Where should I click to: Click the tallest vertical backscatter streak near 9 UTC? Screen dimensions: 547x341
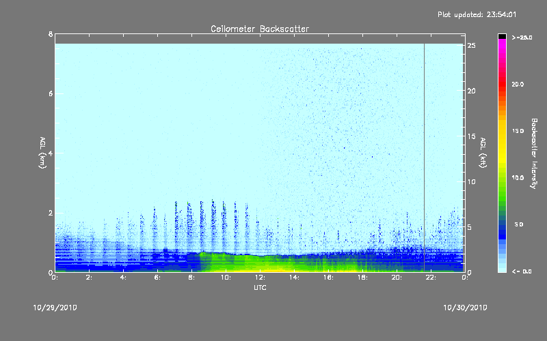(213, 226)
